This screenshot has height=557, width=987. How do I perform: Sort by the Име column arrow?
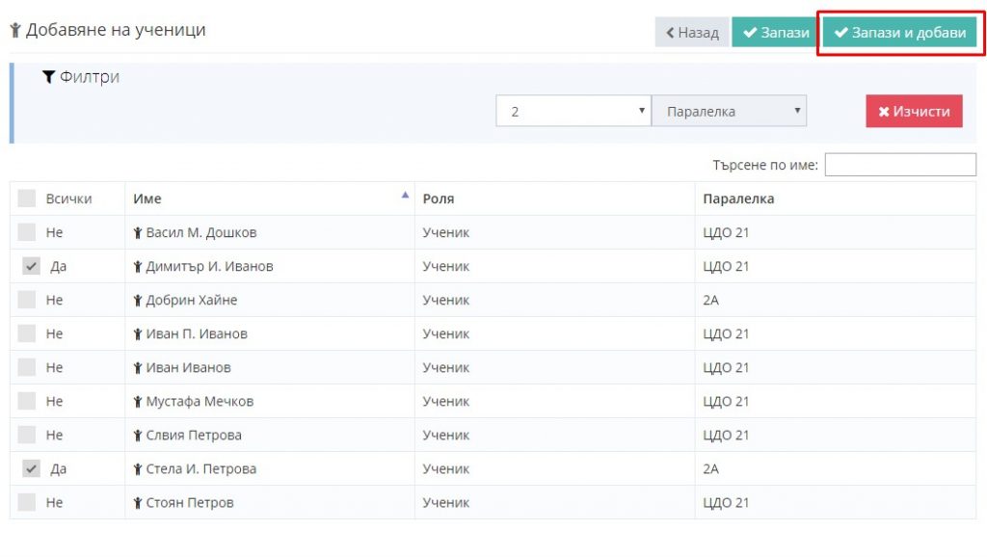coord(405,195)
